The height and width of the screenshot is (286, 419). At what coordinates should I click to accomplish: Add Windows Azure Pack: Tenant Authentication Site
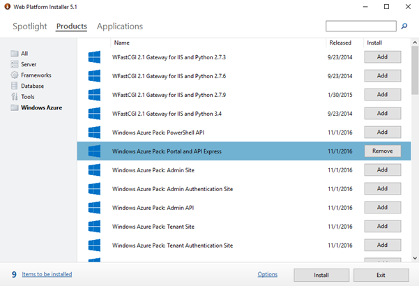tap(382, 245)
